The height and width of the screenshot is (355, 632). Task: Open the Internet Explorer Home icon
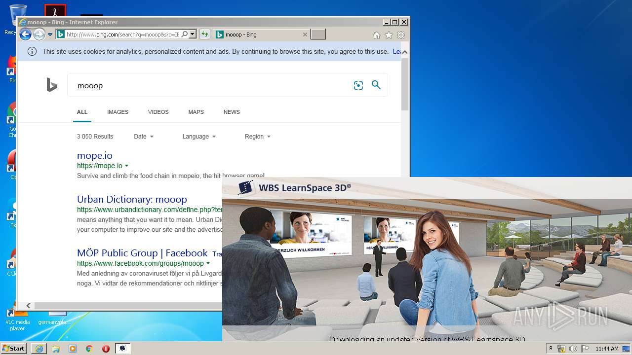377,35
